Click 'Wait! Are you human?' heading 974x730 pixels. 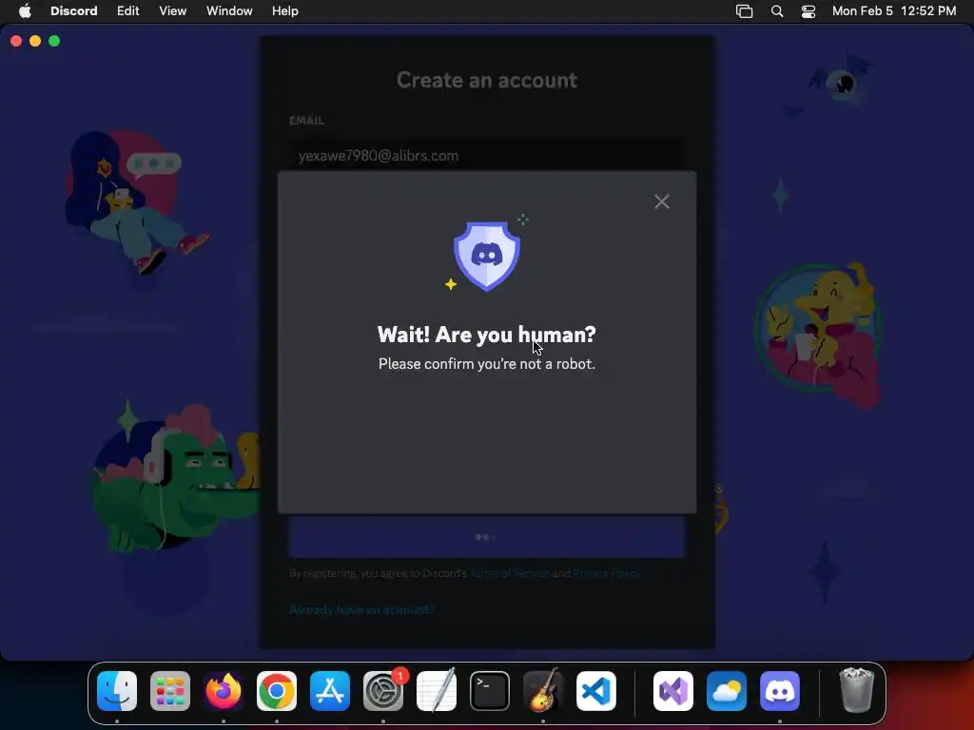(487, 335)
